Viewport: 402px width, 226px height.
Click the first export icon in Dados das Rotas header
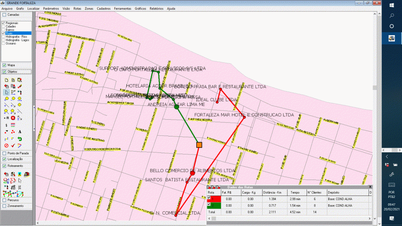[209, 187]
